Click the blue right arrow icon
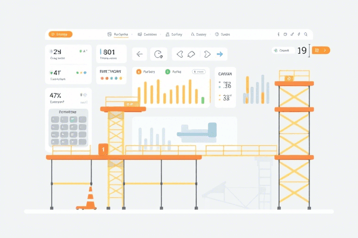 coord(220,54)
